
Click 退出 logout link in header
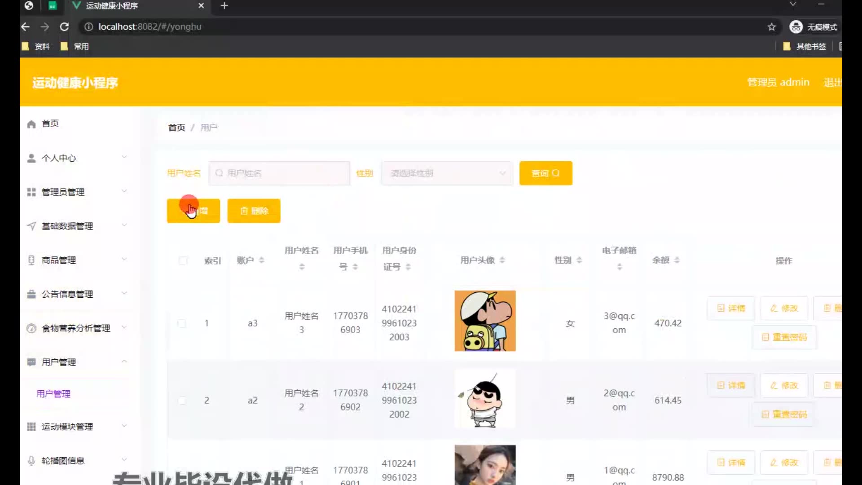coord(833,83)
